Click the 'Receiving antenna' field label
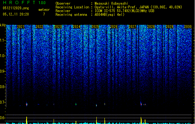195x124 pixels. click(71, 15)
